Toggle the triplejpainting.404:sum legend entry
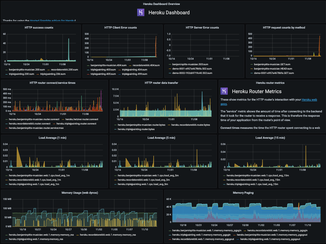This screenshot has width=326, height=244. [x=134, y=70]
